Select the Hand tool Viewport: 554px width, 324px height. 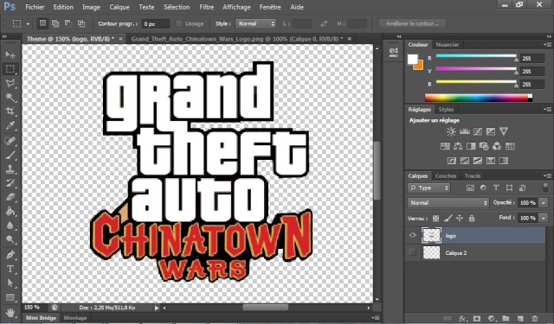tap(10, 313)
